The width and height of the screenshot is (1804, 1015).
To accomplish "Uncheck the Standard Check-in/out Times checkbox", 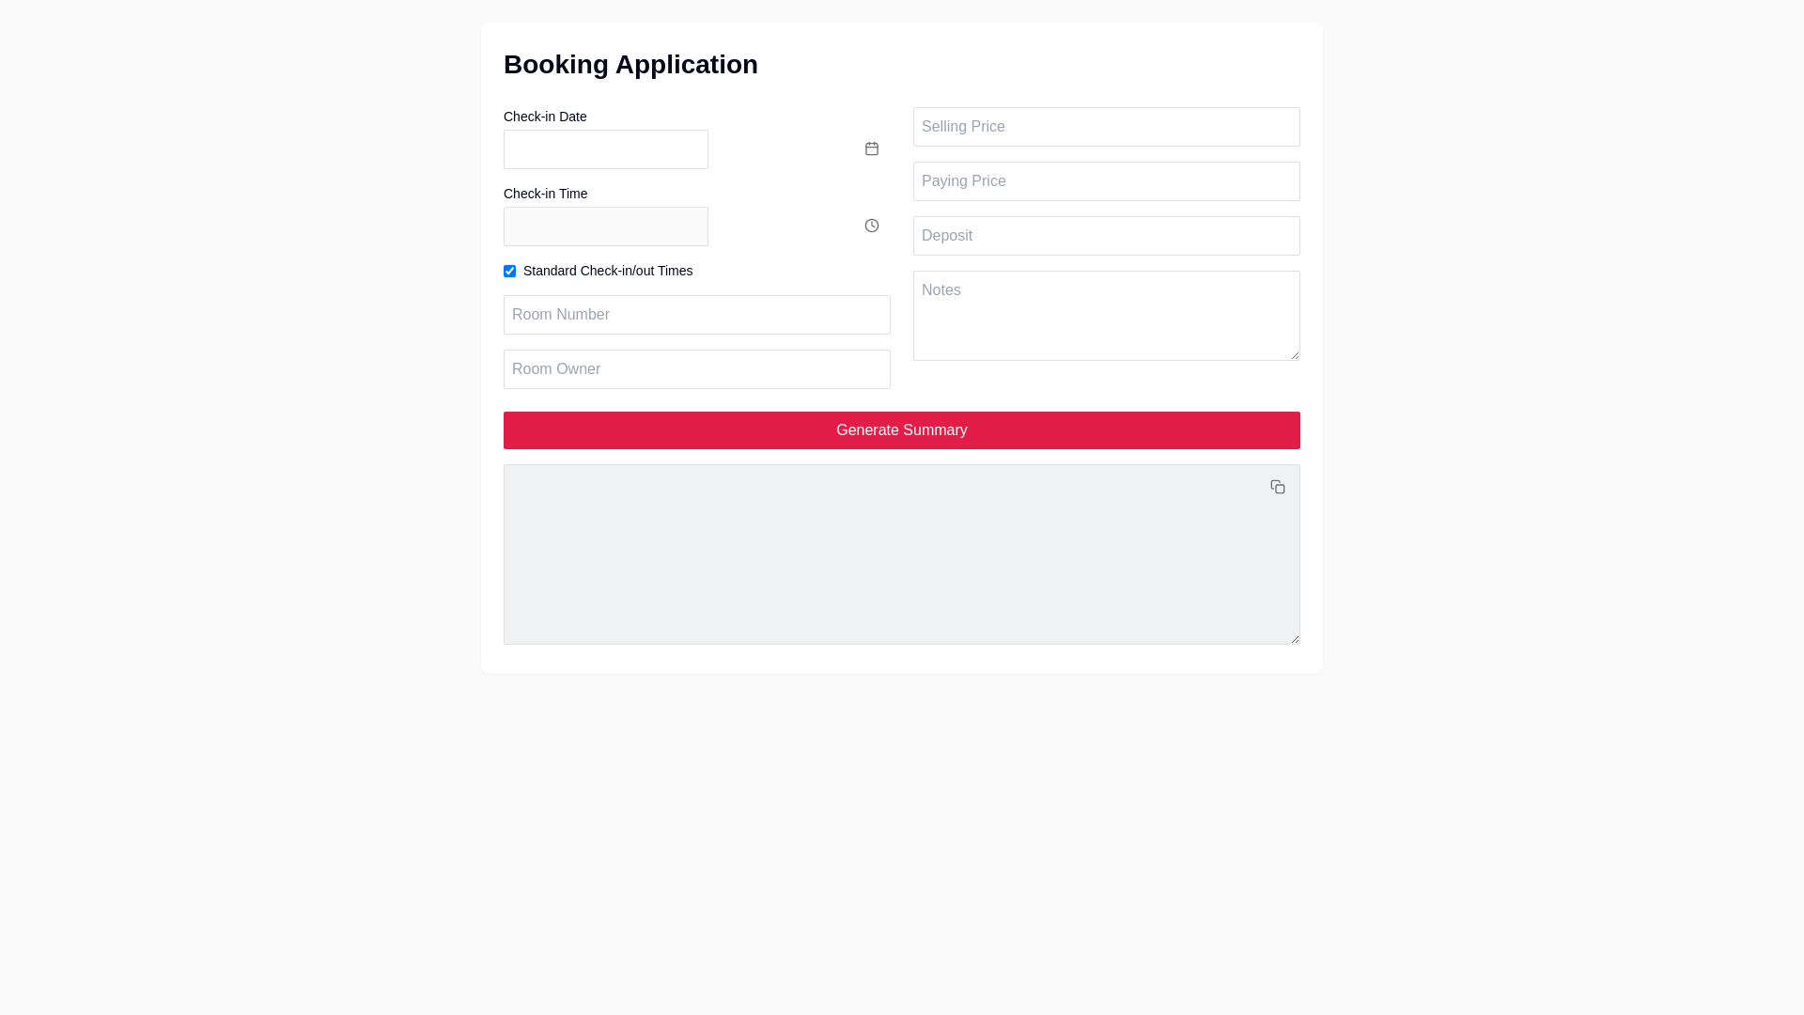I will tap(510, 272).
